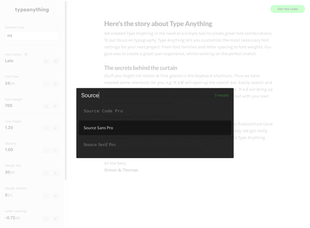Select heading Here's the story about Type Anything

click(158, 24)
